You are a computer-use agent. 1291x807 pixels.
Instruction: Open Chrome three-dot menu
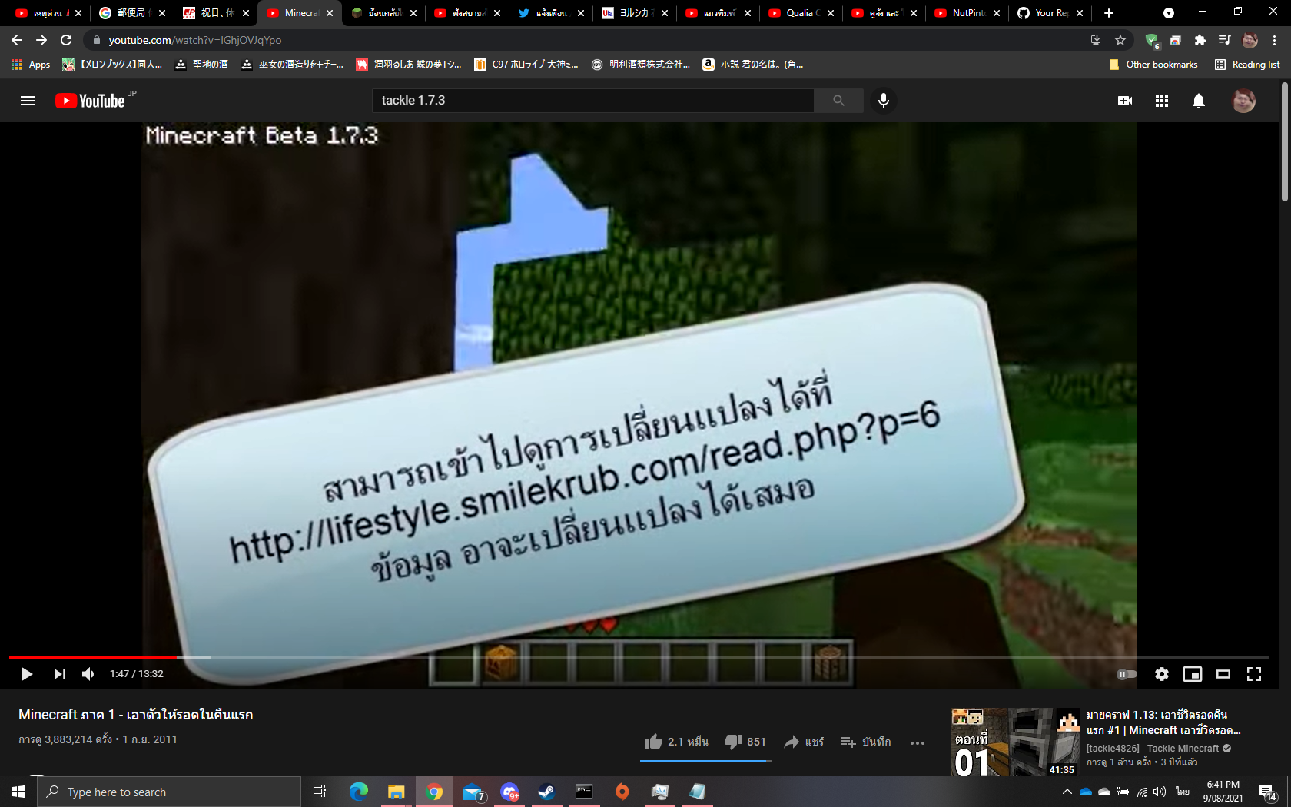(1275, 40)
